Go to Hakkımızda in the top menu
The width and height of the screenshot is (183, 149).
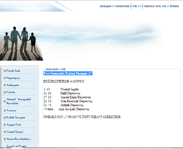click(122, 6)
